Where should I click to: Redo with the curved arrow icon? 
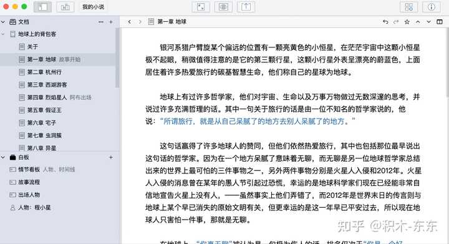click(x=396, y=22)
